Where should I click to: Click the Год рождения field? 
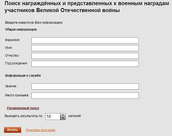tap(85, 64)
